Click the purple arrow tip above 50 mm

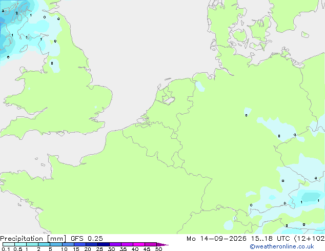click(162, 244)
